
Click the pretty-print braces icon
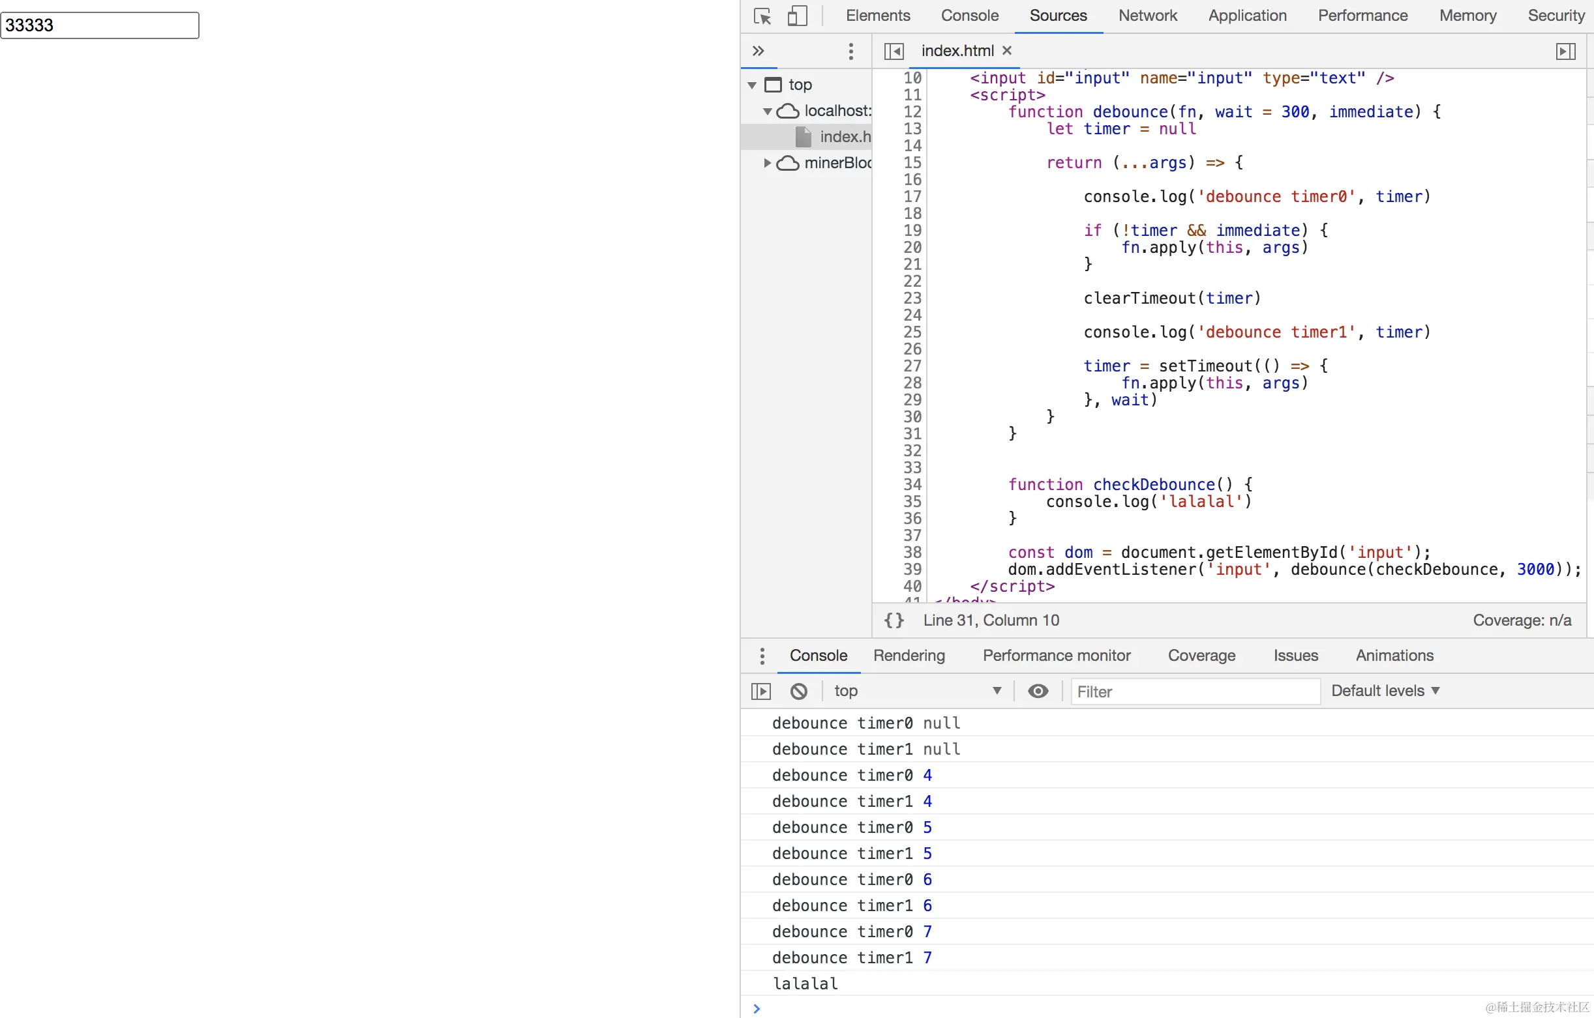(894, 620)
